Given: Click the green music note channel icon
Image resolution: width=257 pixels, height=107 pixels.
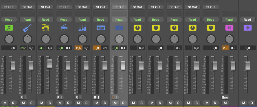Looking at the screenshot, I should tap(9, 28).
